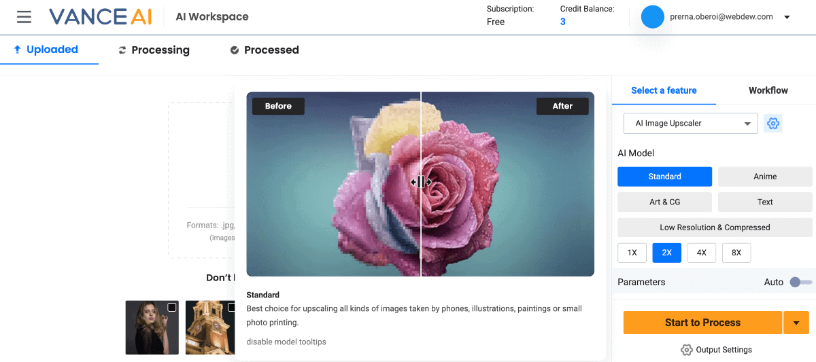Switch to the Workflow tab

coord(768,90)
